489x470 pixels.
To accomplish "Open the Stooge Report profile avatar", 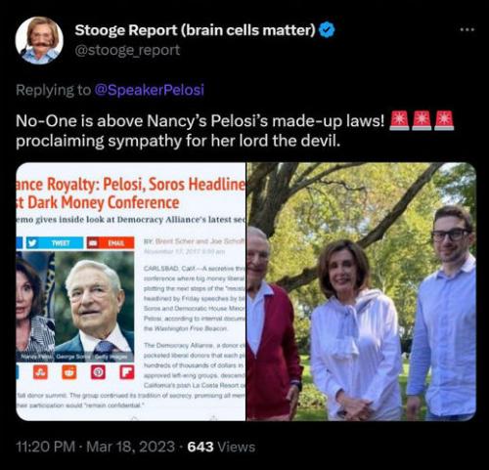I will tap(39, 40).
